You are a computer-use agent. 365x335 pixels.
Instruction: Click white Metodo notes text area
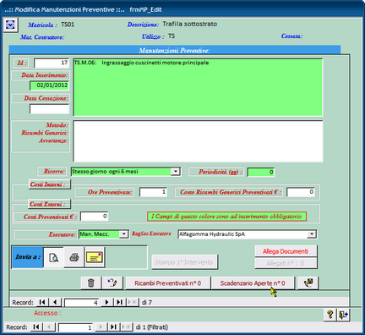tap(198, 141)
